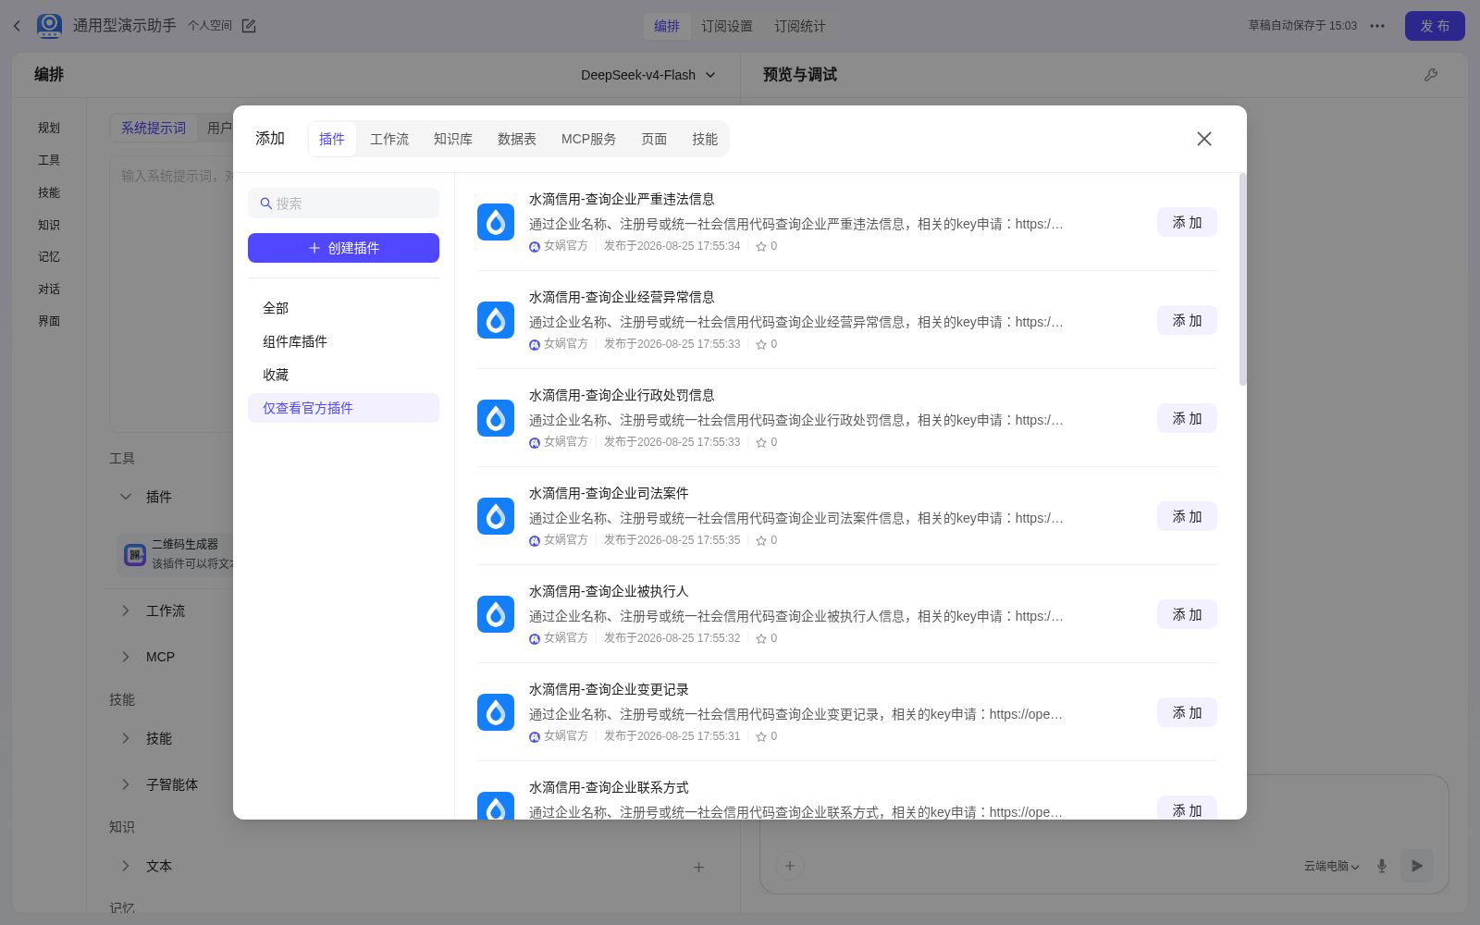Add the 查询企业严重违法信息 plugin
Image resolution: width=1480 pixels, height=925 pixels.
1187,222
